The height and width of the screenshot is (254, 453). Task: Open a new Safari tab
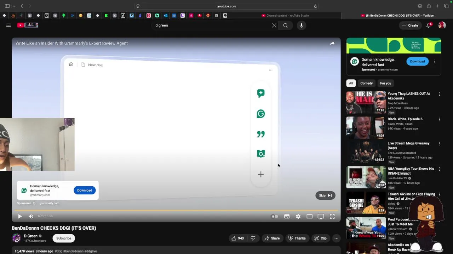[x=437, y=6]
